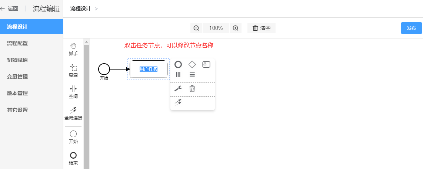Image resolution: width=423 pixels, height=169 pixels.
Task: Click the 流程设计 breadcrumb
Action: 81,9
